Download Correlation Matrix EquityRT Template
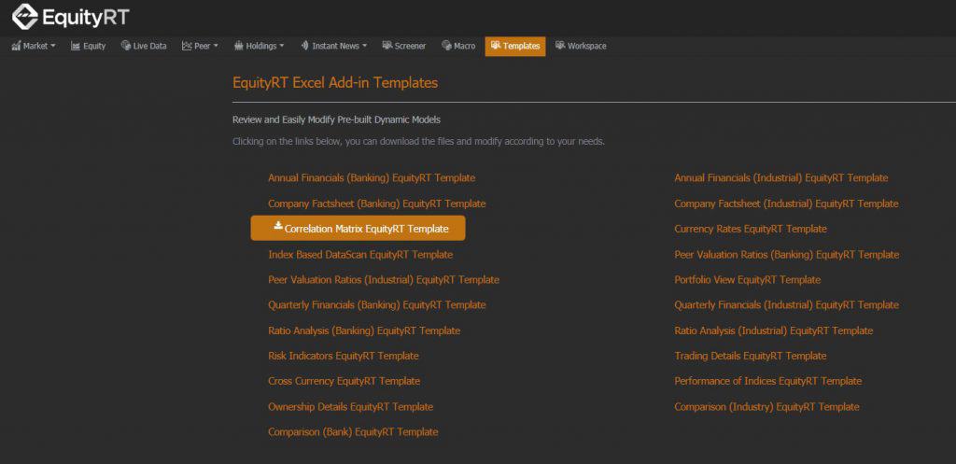 click(358, 228)
